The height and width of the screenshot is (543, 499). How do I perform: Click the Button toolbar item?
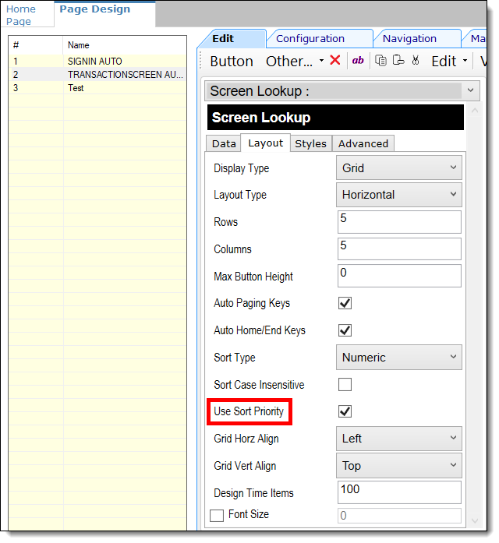coord(232,62)
